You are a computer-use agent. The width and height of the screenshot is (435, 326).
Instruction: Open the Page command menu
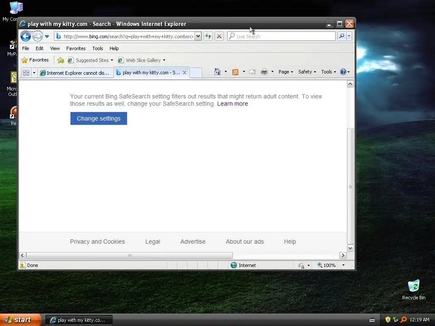286,72
